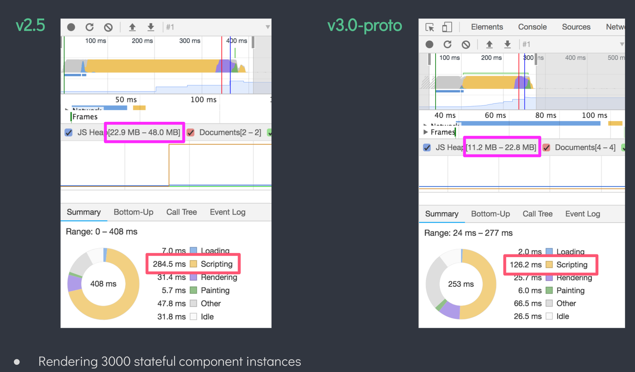This screenshot has height=372, width=635.
Task: Open the #1 recording dropdown in v3.0-proto panel
Action: pos(622,44)
